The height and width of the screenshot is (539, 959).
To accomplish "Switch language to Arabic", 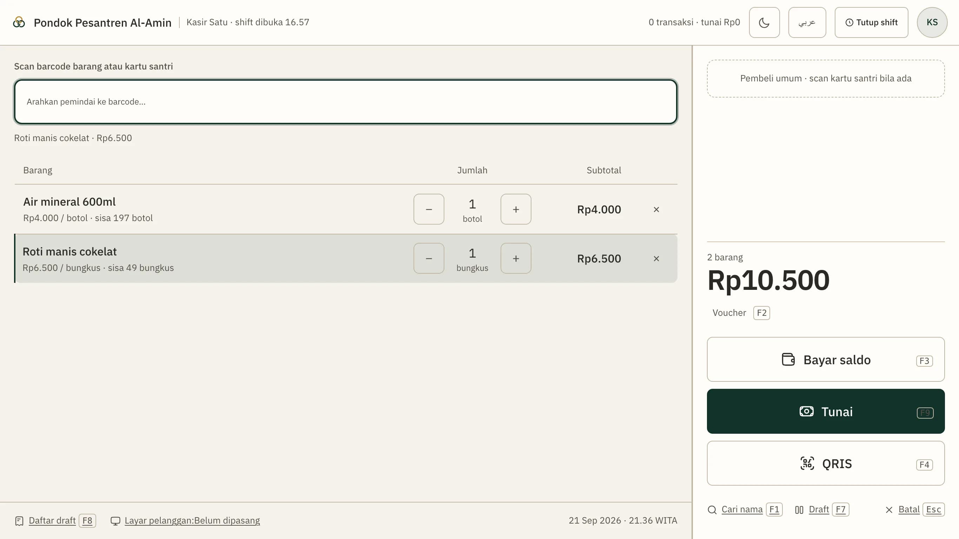I will pos(807,22).
